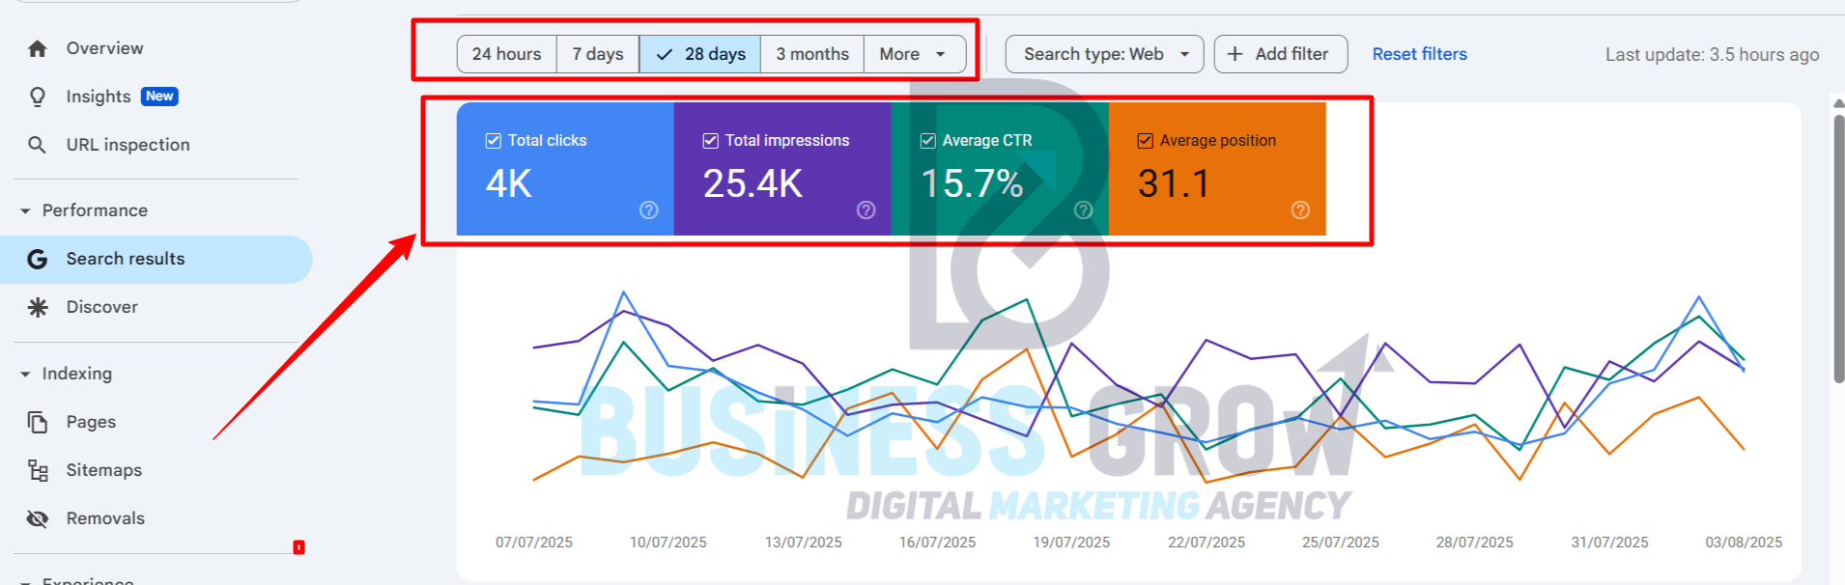1845x585 pixels.
Task: Click the Total impressions 25.4K value
Action: click(752, 183)
